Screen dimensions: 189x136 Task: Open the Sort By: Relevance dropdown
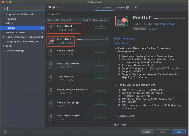pos(95,20)
